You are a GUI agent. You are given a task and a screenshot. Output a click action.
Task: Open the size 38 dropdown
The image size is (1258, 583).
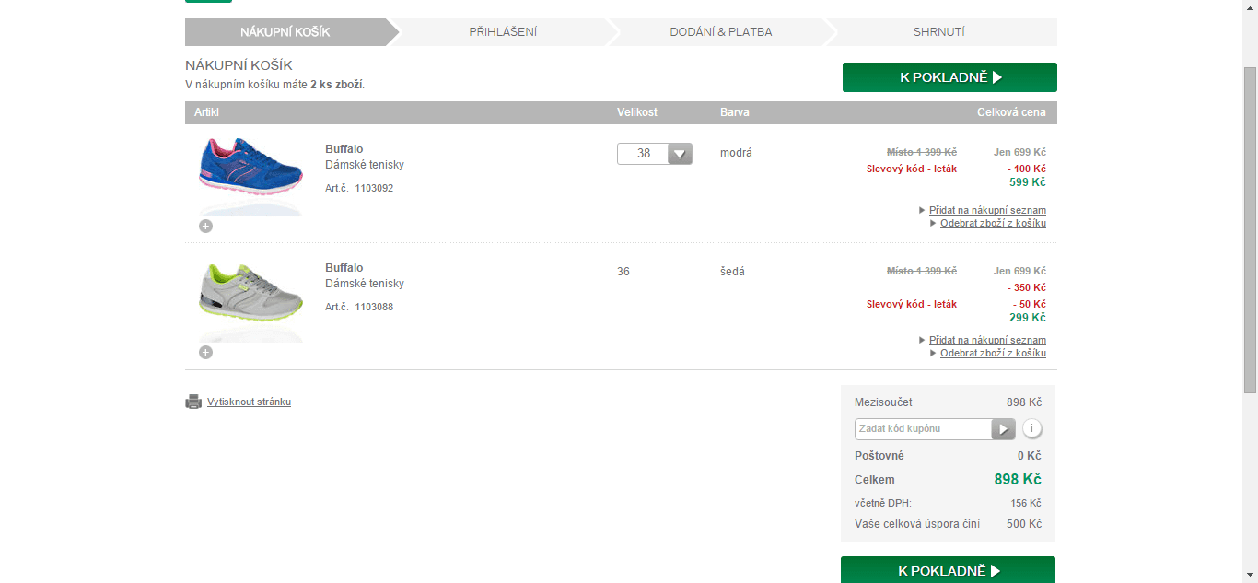(x=655, y=154)
